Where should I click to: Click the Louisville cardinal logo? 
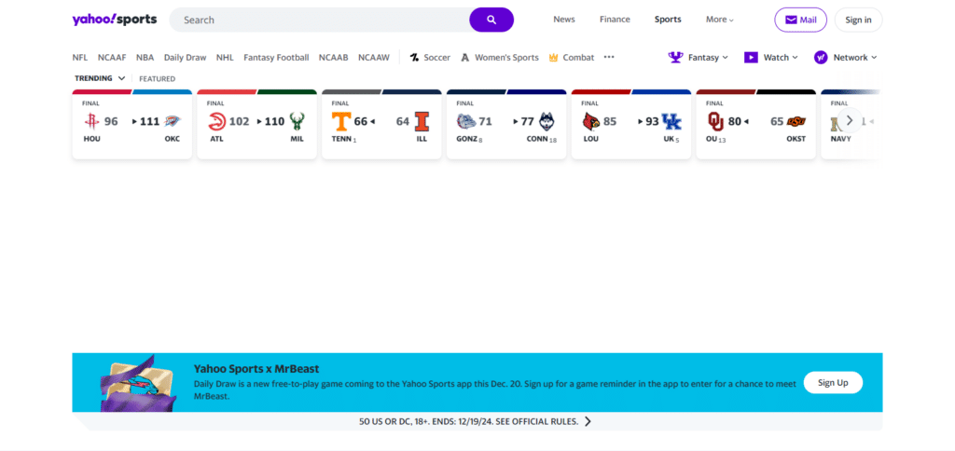tap(590, 122)
